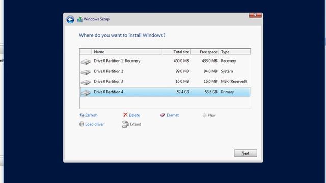Close the Windows Setup dialog

[255, 15]
